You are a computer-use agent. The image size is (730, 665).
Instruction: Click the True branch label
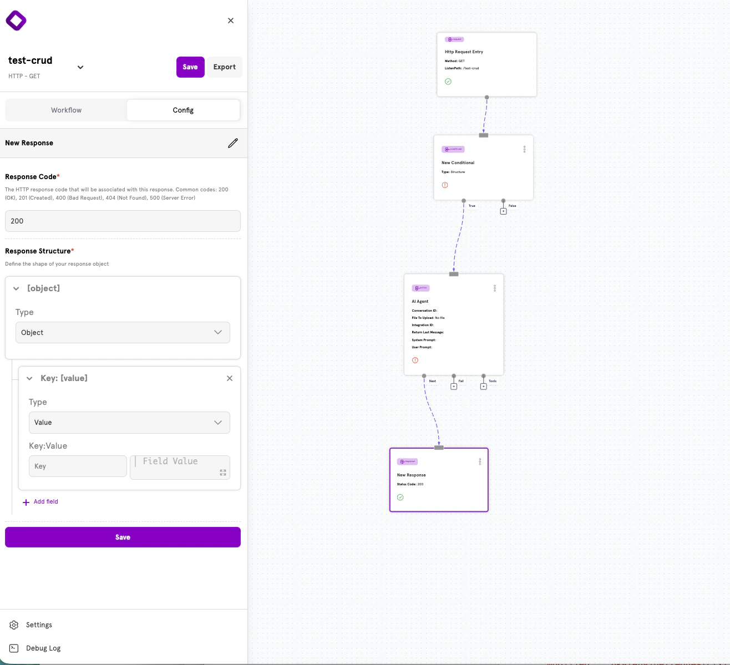(472, 206)
